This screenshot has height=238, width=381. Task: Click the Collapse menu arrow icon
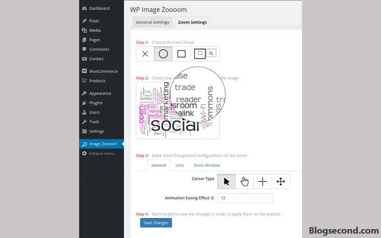84,153
